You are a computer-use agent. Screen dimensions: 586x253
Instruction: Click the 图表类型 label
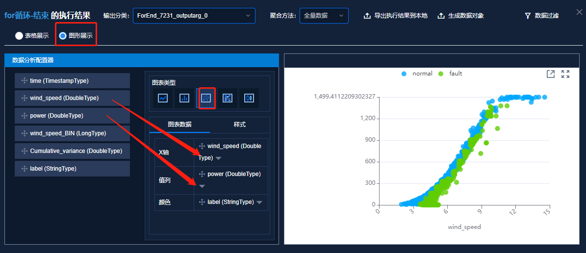point(164,82)
